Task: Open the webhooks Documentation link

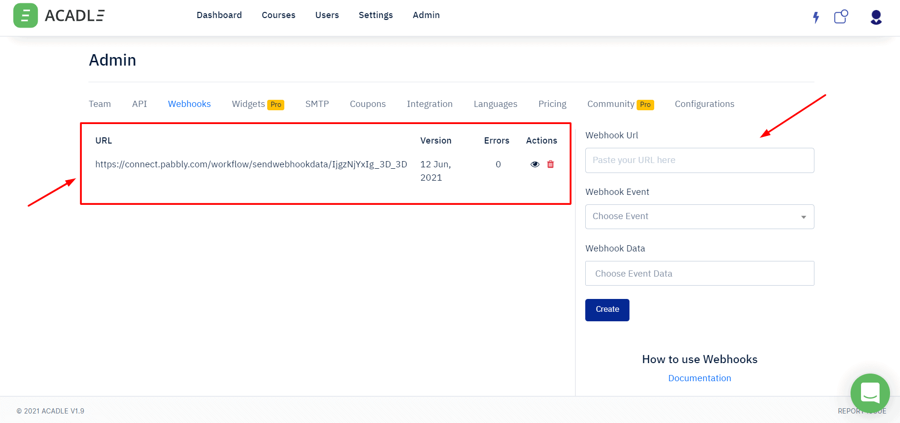Action: pos(699,378)
